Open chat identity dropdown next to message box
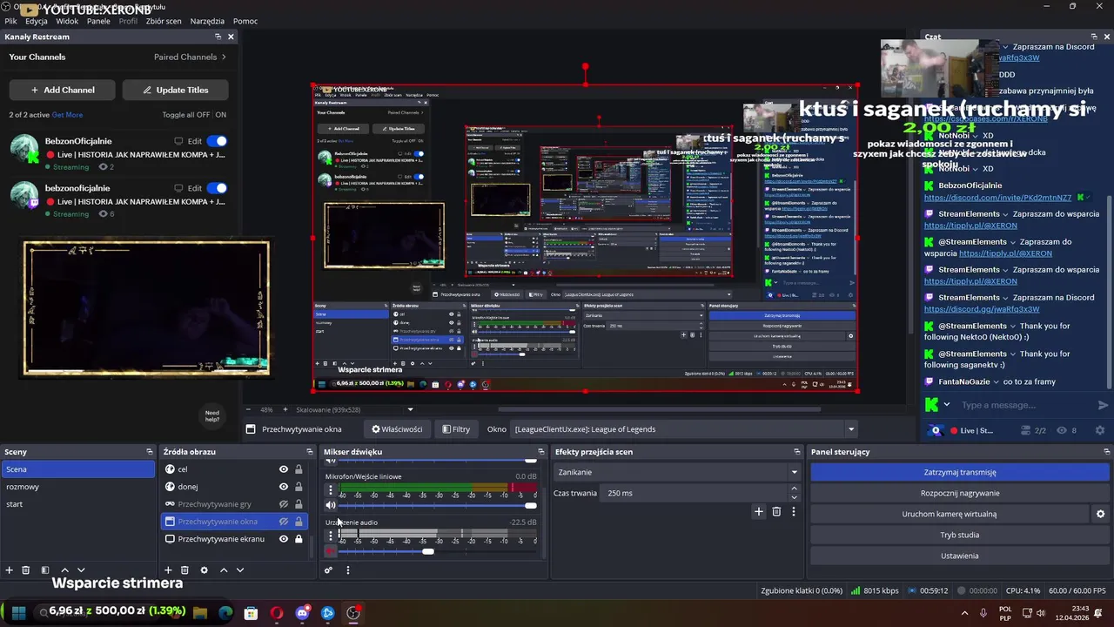This screenshot has width=1114, height=627. click(x=947, y=405)
